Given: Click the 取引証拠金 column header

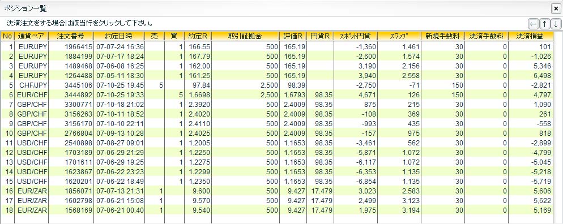Looking at the screenshot, I should pyautogui.click(x=245, y=36).
